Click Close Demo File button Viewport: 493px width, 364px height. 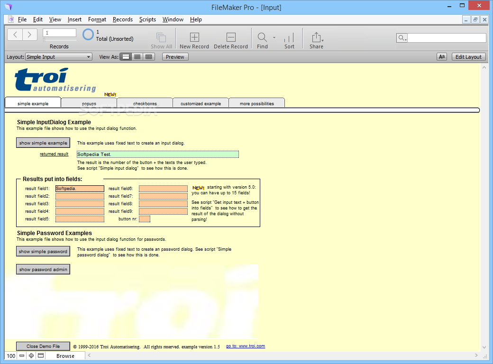tap(43, 346)
